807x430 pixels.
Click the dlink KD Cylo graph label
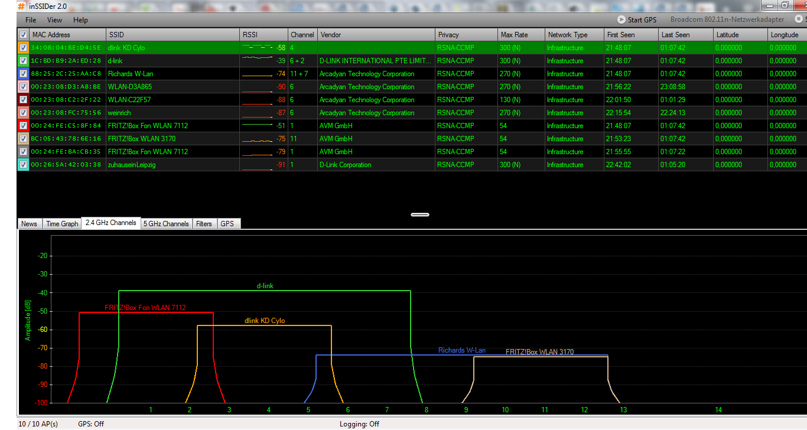(x=265, y=321)
